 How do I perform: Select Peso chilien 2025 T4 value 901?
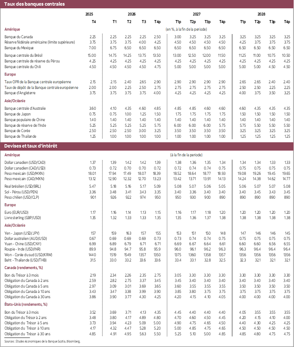(93, 198)
